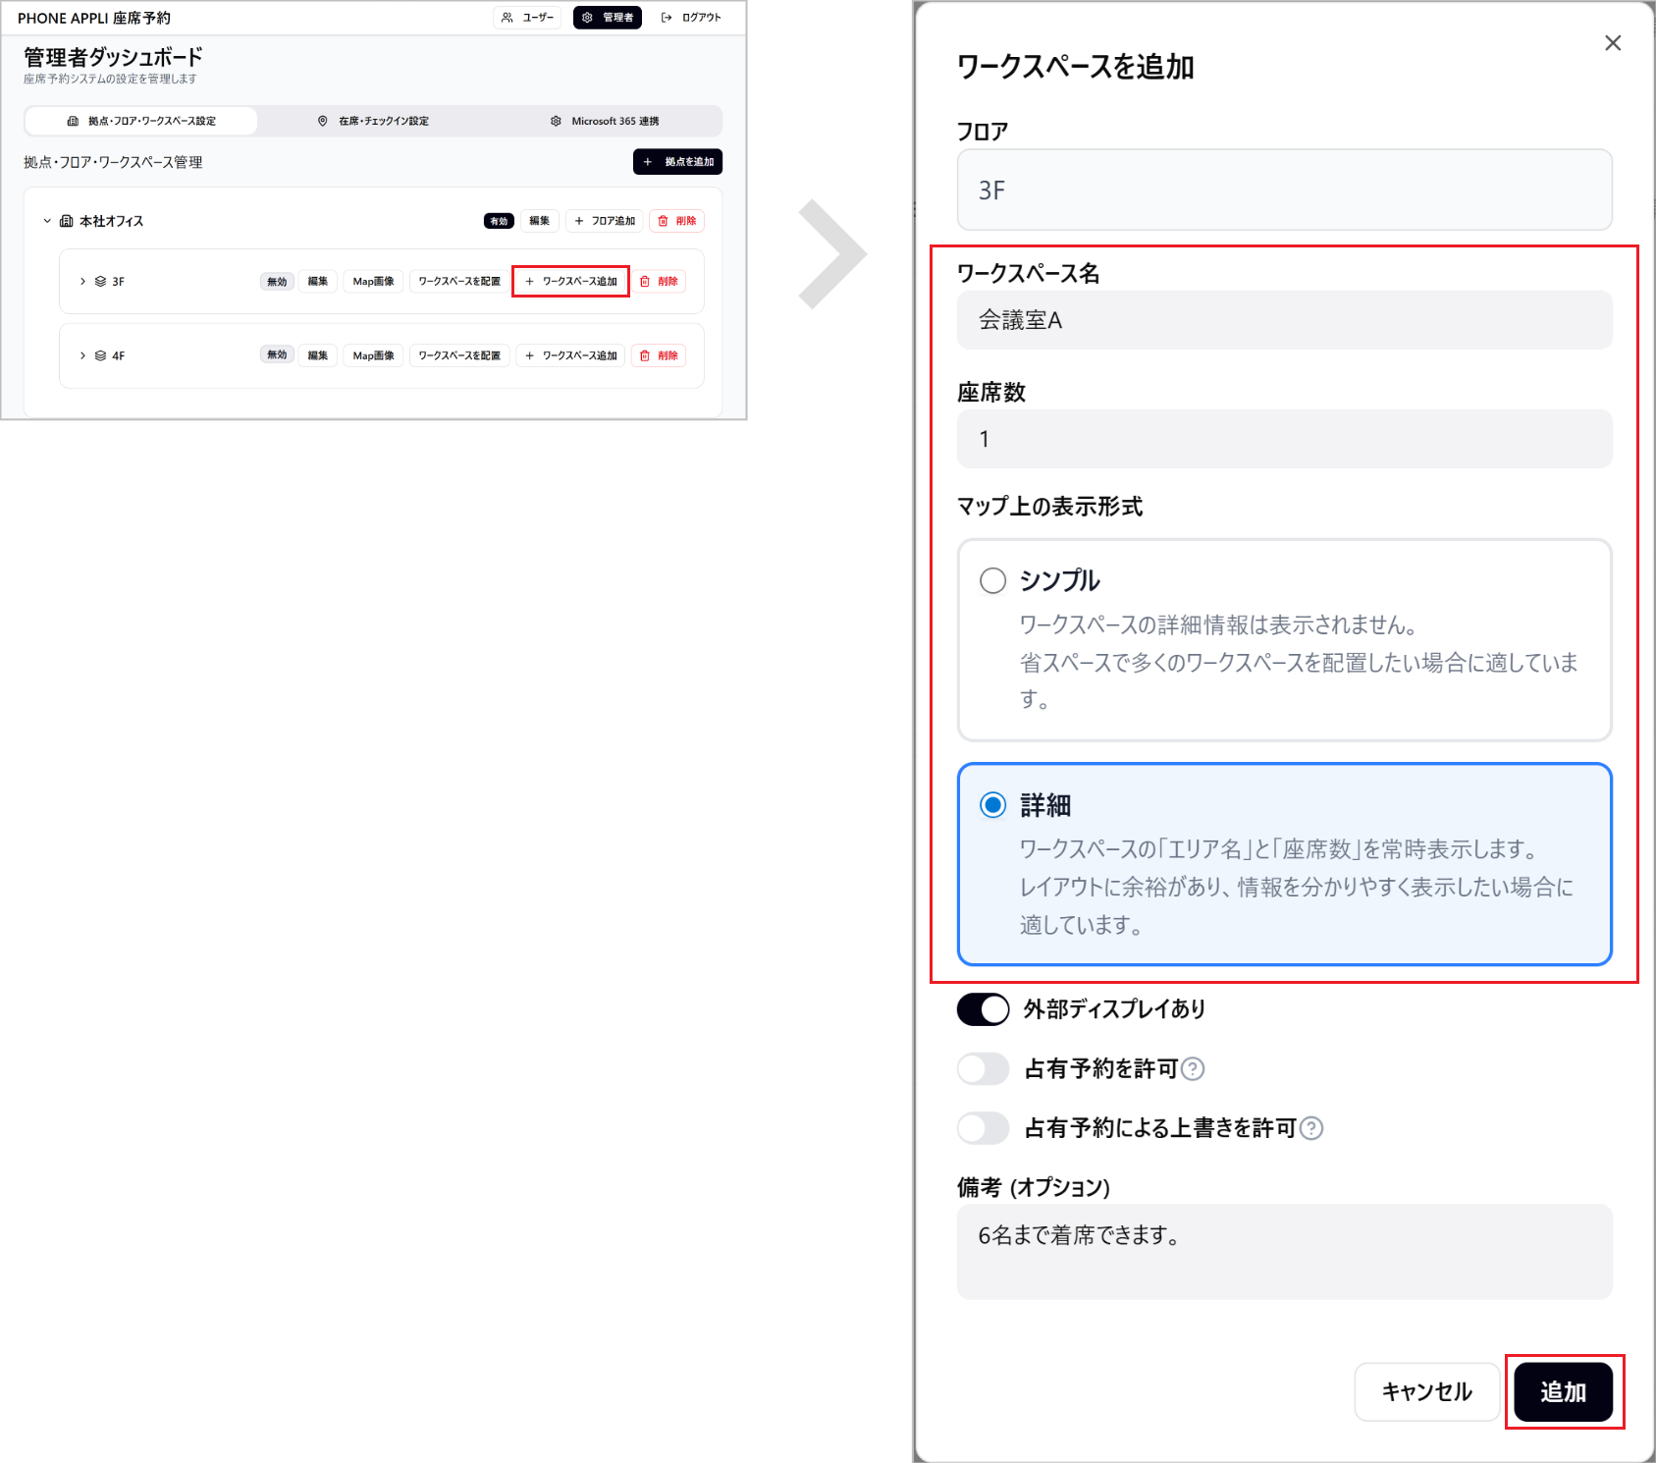
Task: Click the 備考 (オプション) text area
Action: click(x=1285, y=1252)
